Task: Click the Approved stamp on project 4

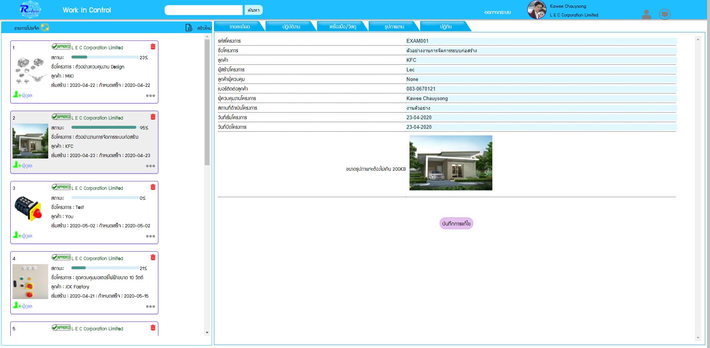Action: (x=61, y=257)
